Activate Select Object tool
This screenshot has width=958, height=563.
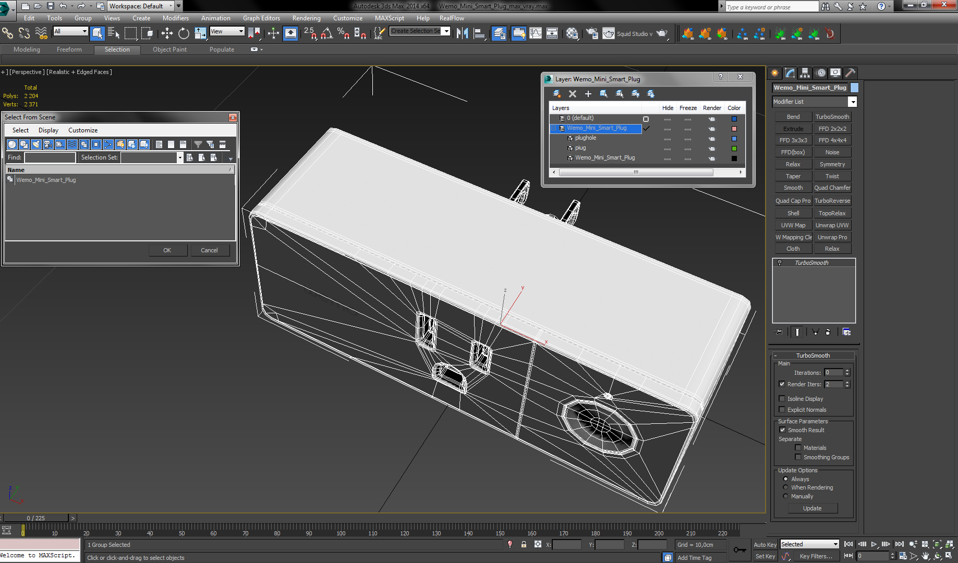pos(97,33)
